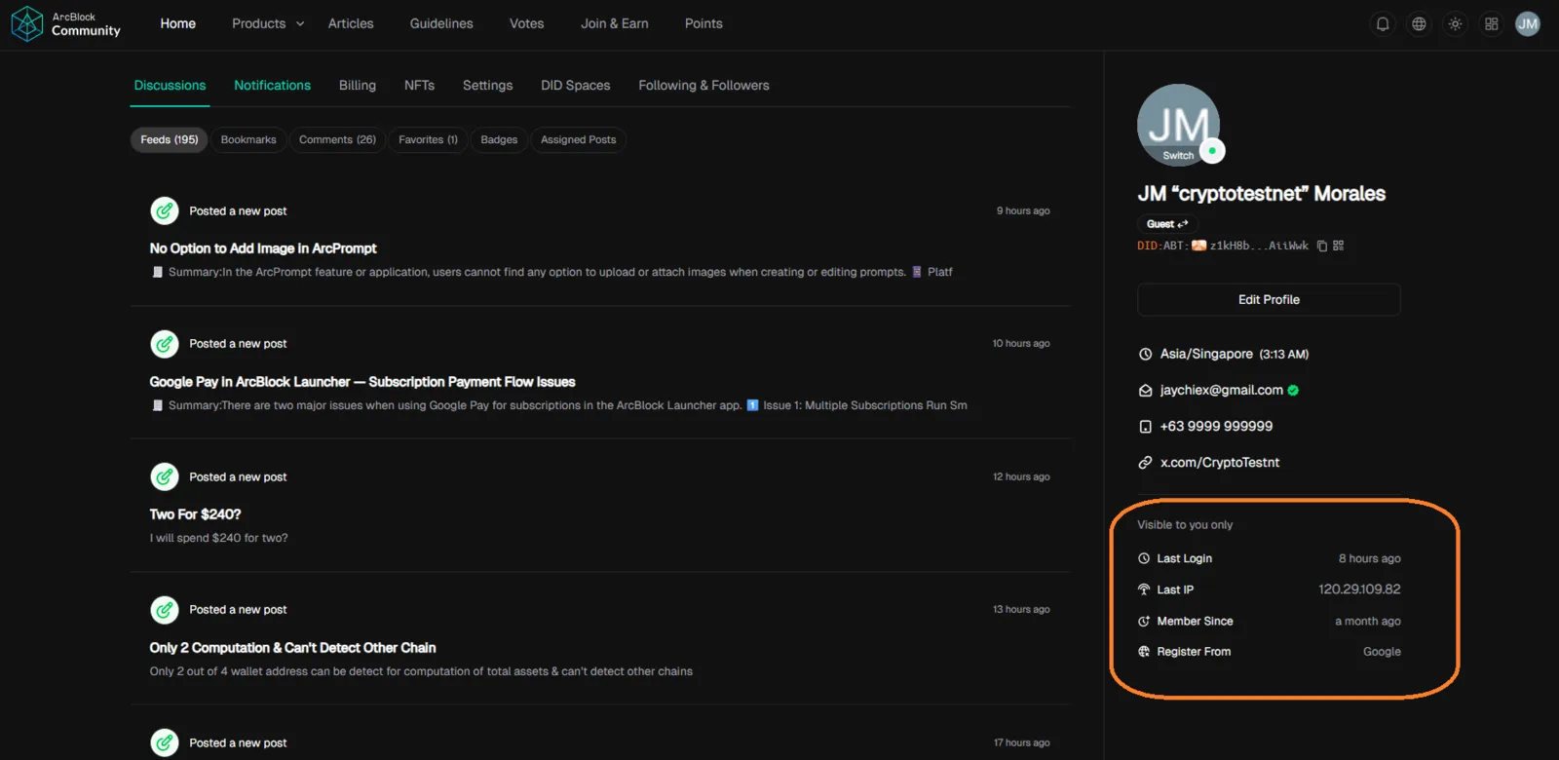This screenshot has width=1559, height=760.
Task: Click the phone number +63 9999 999999
Action: point(1216,427)
